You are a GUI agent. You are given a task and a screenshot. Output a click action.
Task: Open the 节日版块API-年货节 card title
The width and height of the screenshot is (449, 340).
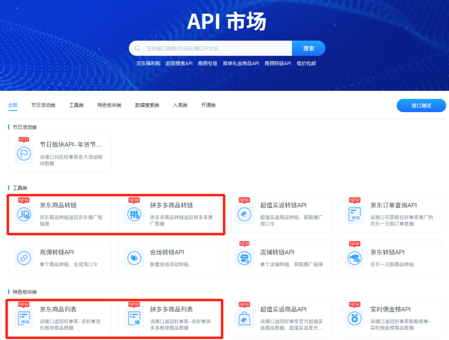71,145
